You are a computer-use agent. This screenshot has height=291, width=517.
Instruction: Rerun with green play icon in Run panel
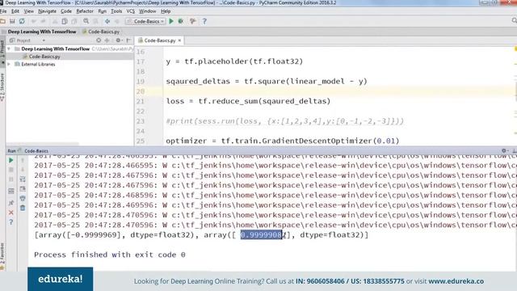click(x=11, y=160)
